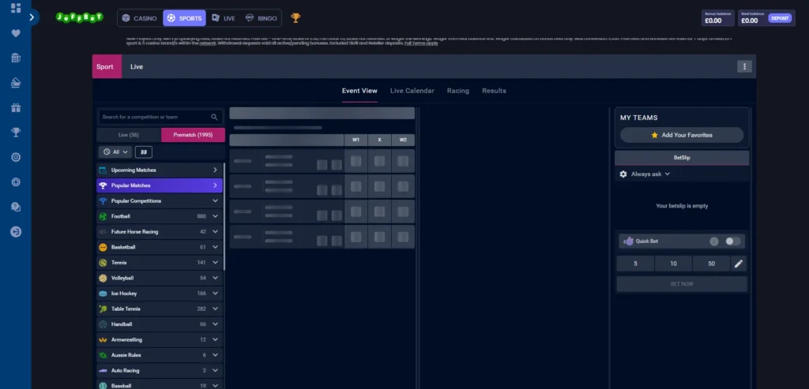This screenshot has height=389, width=809.
Task: Open the gear-shaped icon in the sidebar
Action: click(16, 157)
